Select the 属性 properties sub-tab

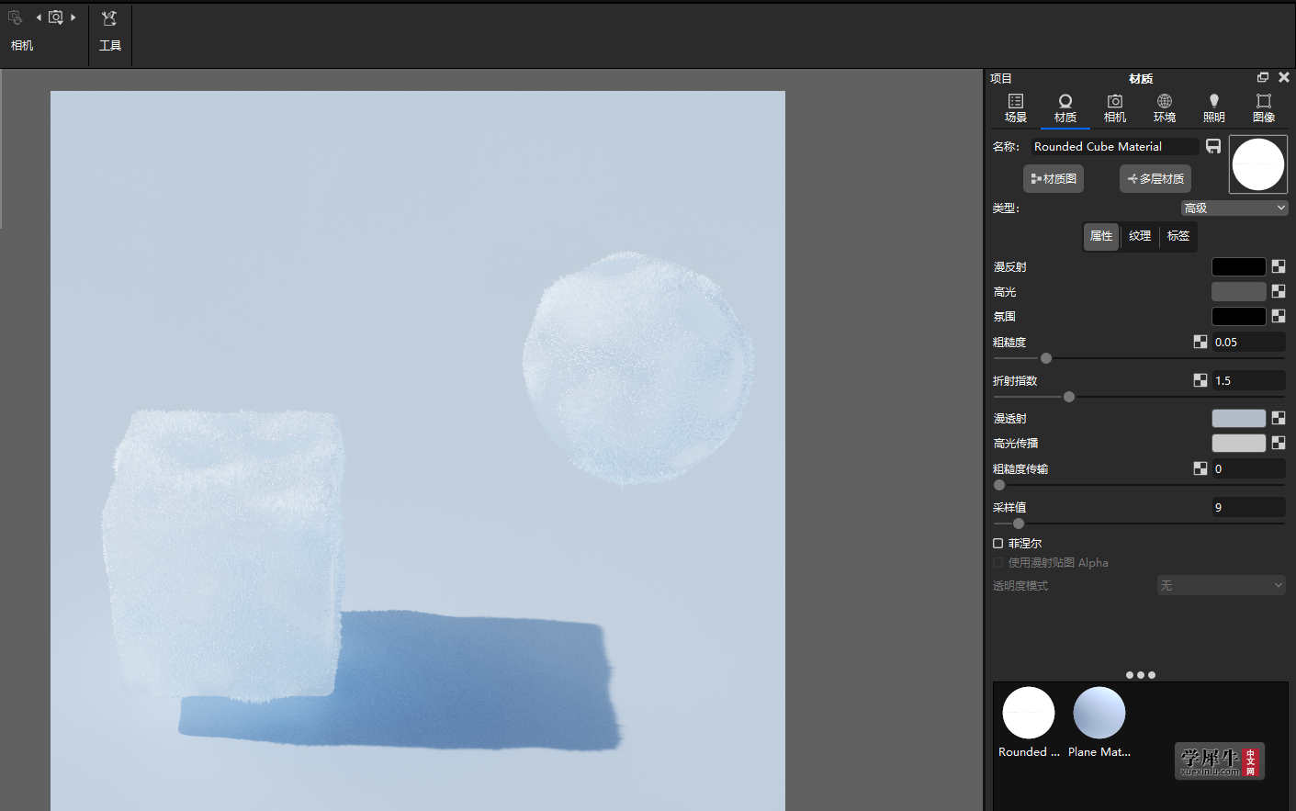[x=1101, y=236]
